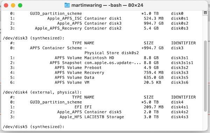Click identifier 'disk3s1s1'
The height and width of the screenshot is (133, 210).
[182, 63]
